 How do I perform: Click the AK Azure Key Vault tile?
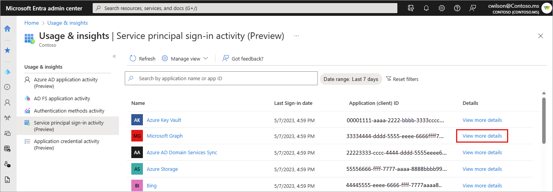(x=137, y=120)
